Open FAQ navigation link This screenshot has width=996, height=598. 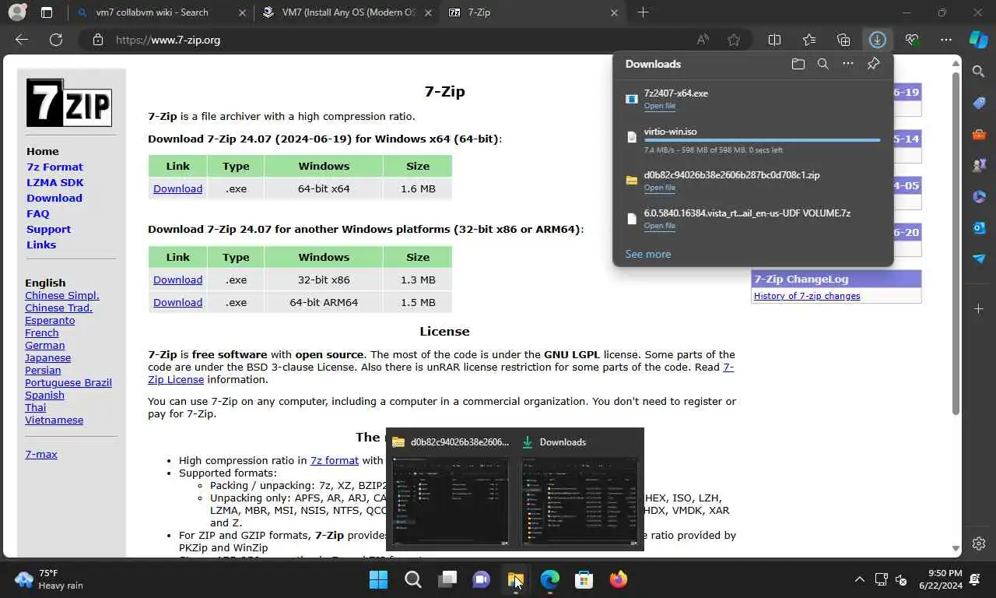[x=37, y=213]
